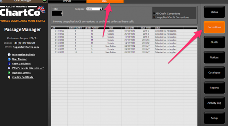
Task: Click the Show Disclaimer icon
Action: pyautogui.click(x=9, y=64)
